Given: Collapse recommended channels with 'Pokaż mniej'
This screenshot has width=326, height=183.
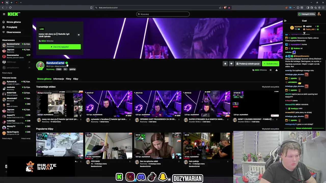Looking at the screenshot, I should [26, 139].
